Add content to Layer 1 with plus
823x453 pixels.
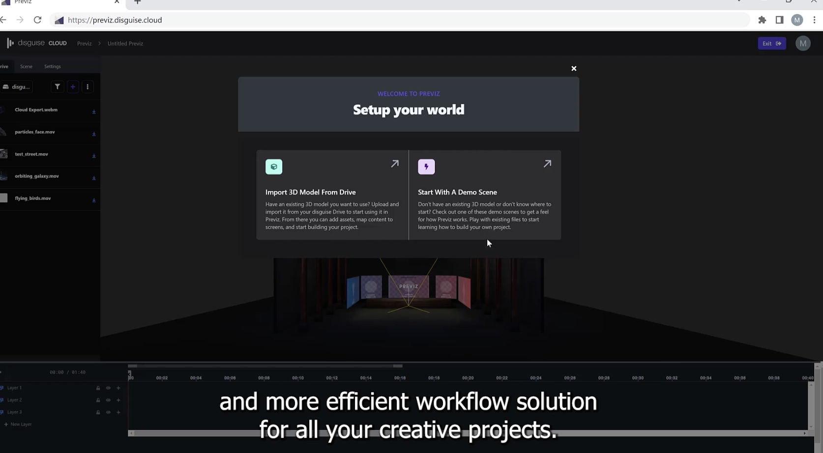pyautogui.click(x=118, y=388)
